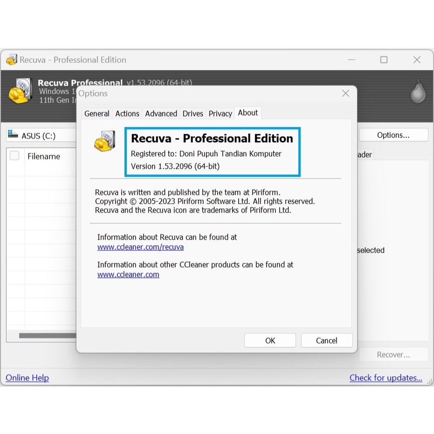434x434 pixels.
Task: Click 'Information about Recuva can be found at'
Action: (x=167, y=237)
